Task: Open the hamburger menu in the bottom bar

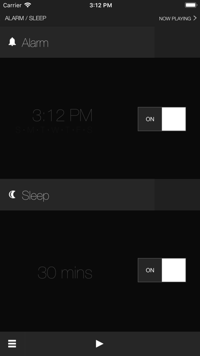Action: (12, 344)
